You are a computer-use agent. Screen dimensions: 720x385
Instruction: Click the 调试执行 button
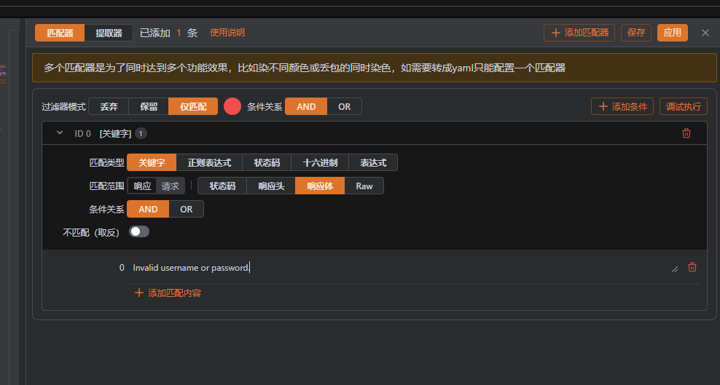point(683,106)
